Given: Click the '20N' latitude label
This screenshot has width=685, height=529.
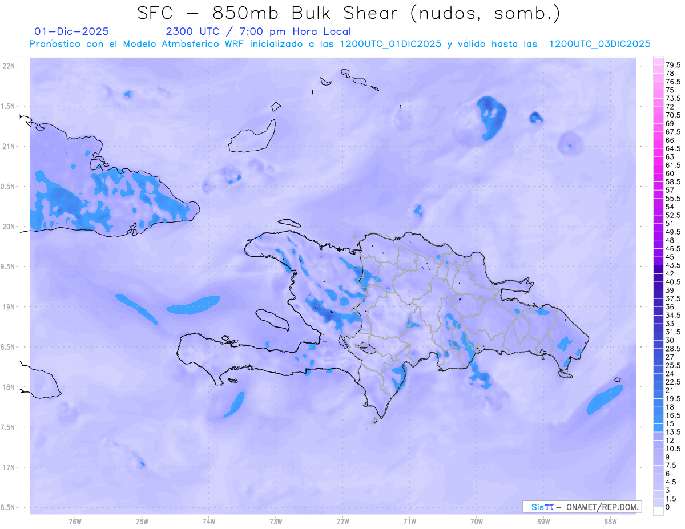Looking at the screenshot, I should [x=9, y=227].
